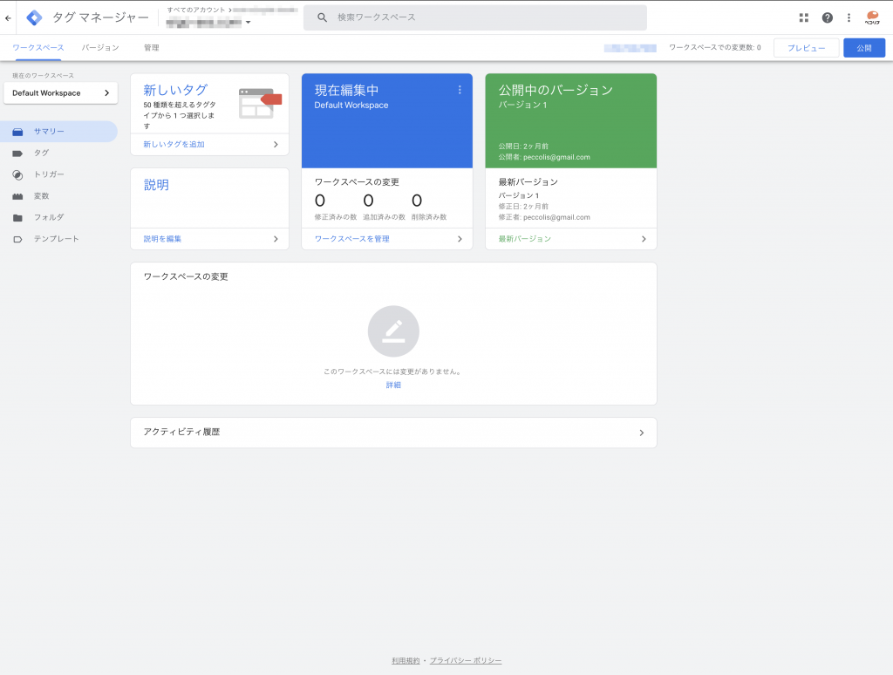Viewport: 893px width, 675px height.
Task: Click the search magnifier icon
Action: [x=323, y=17]
